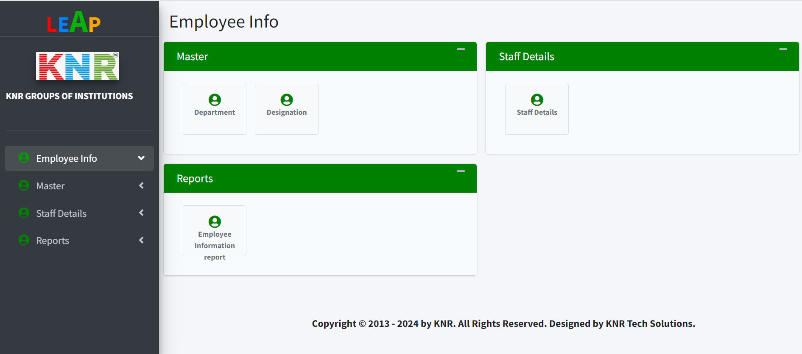Screen dimensions: 802x354
Task: Expand Staff Details submenu via left chevron
Action: (141, 213)
